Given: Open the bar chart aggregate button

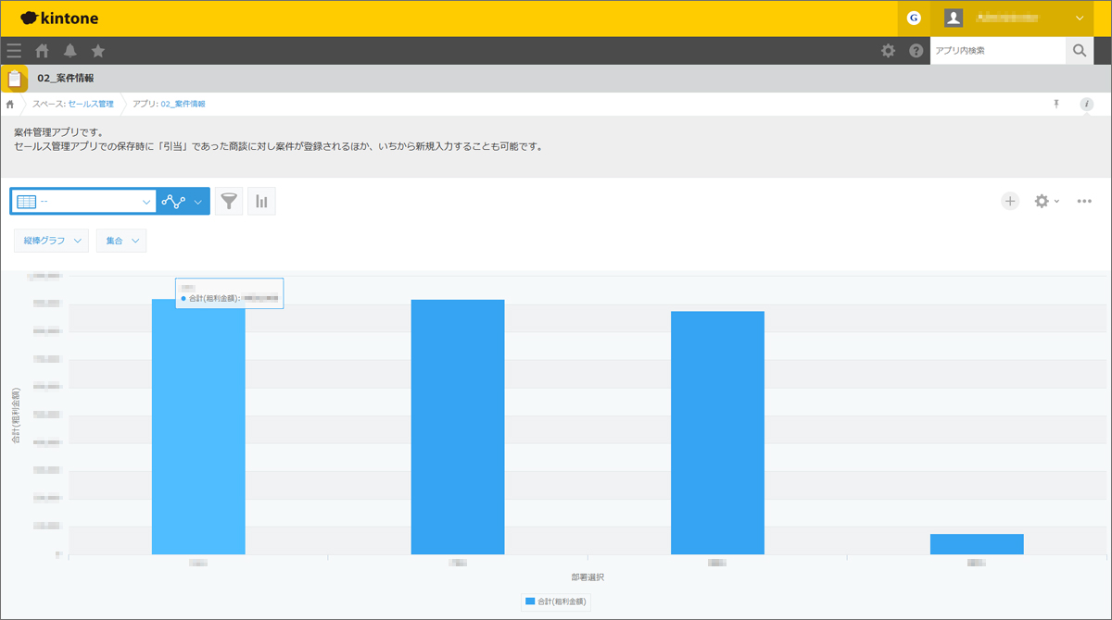Looking at the screenshot, I should (x=261, y=201).
